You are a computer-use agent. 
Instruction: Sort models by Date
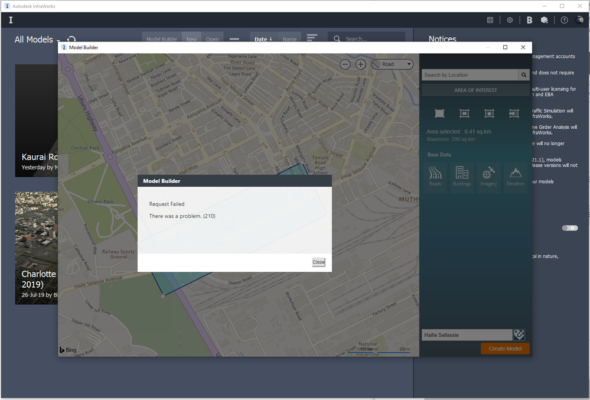263,39
